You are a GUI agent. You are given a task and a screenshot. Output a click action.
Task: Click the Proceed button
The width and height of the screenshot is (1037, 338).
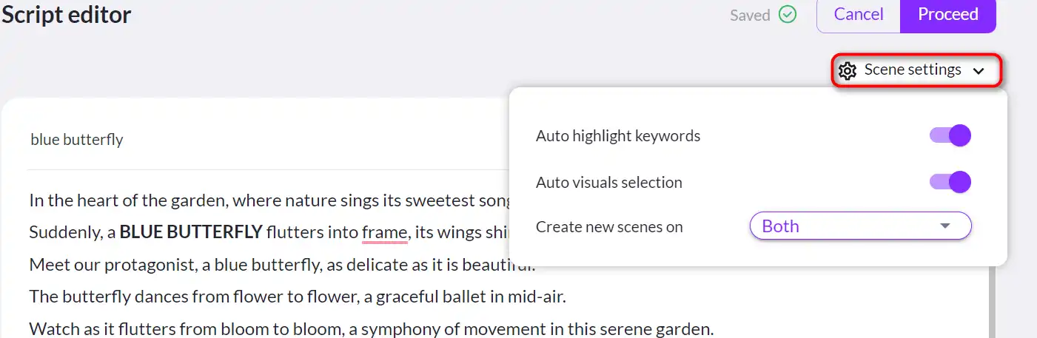pyautogui.click(x=948, y=15)
